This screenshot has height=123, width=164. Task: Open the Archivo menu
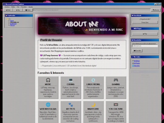[x=7, y=7]
